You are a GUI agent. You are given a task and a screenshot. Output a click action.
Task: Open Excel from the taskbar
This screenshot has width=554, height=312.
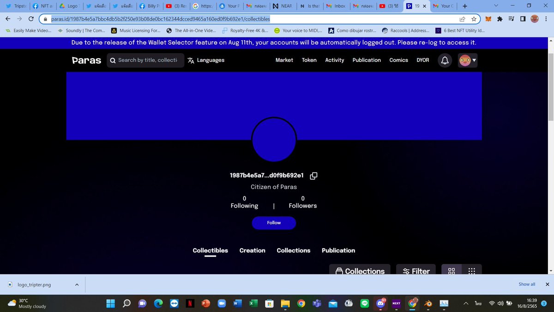coord(253,303)
